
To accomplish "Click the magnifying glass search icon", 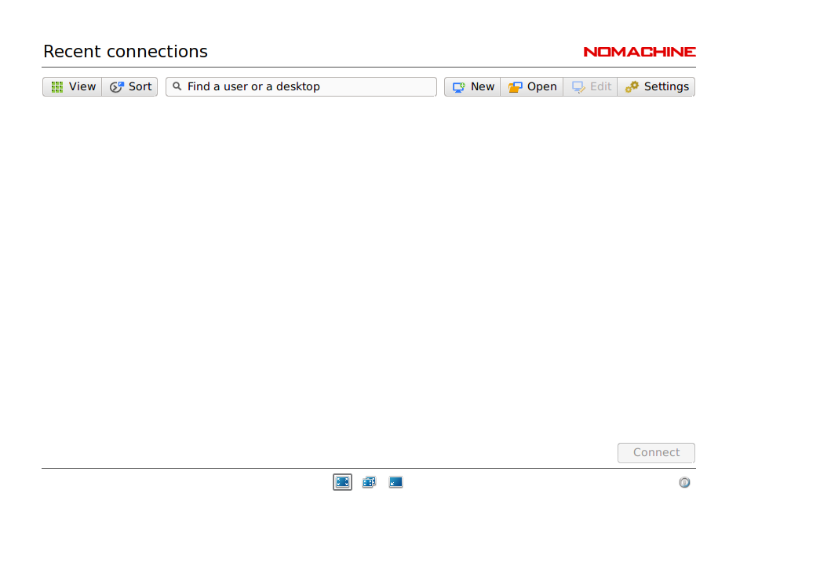I will click(177, 86).
